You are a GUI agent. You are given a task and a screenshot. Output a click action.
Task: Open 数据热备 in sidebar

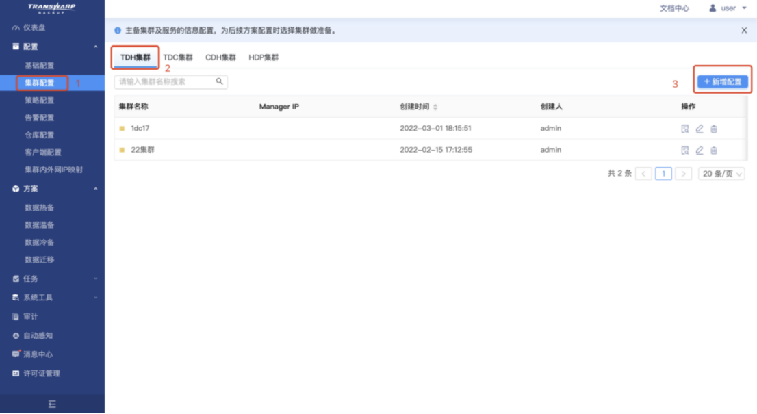point(40,207)
